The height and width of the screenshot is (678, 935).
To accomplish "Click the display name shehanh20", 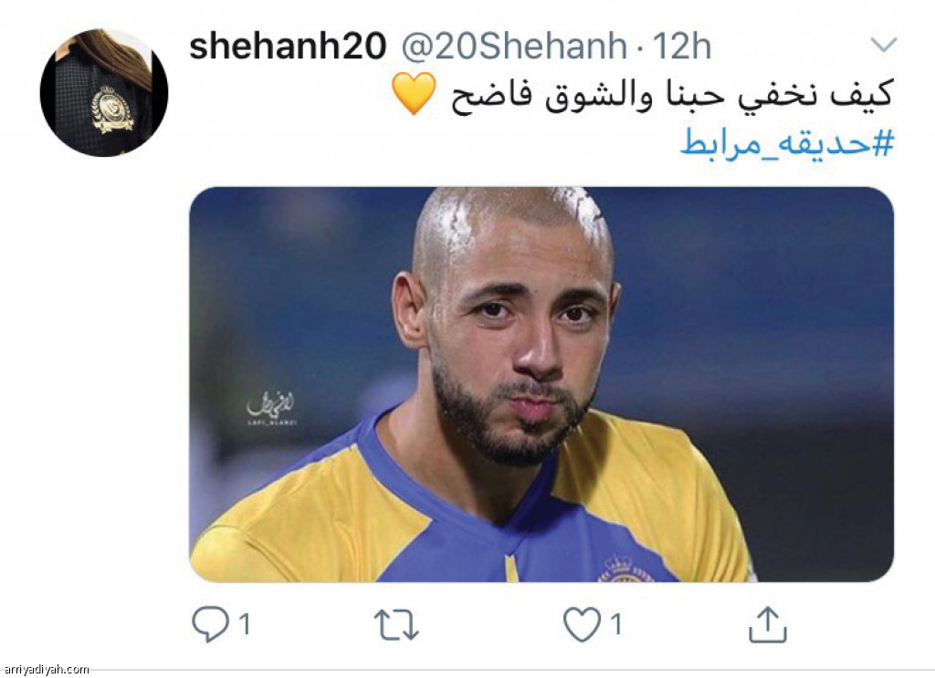I will (x=288, y=46).
